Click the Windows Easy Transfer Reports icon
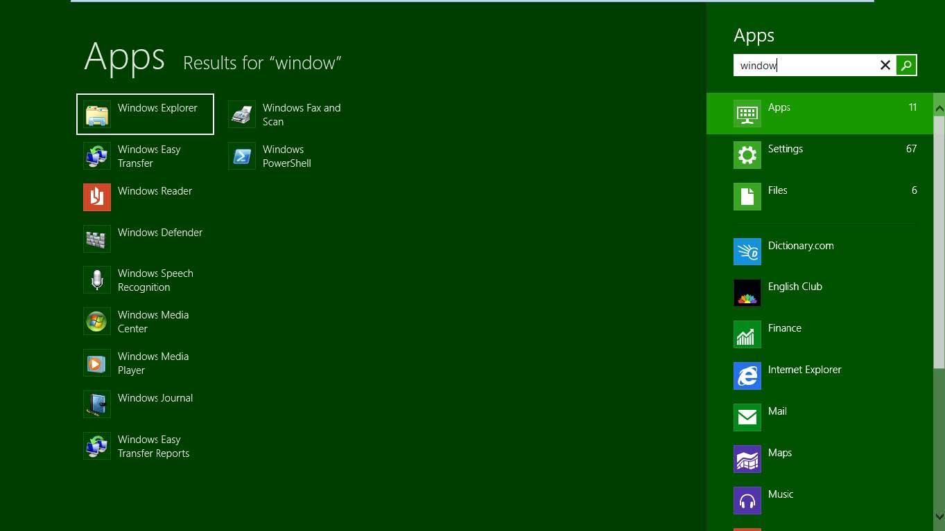945x531 pixels. [x=97, y=447]
